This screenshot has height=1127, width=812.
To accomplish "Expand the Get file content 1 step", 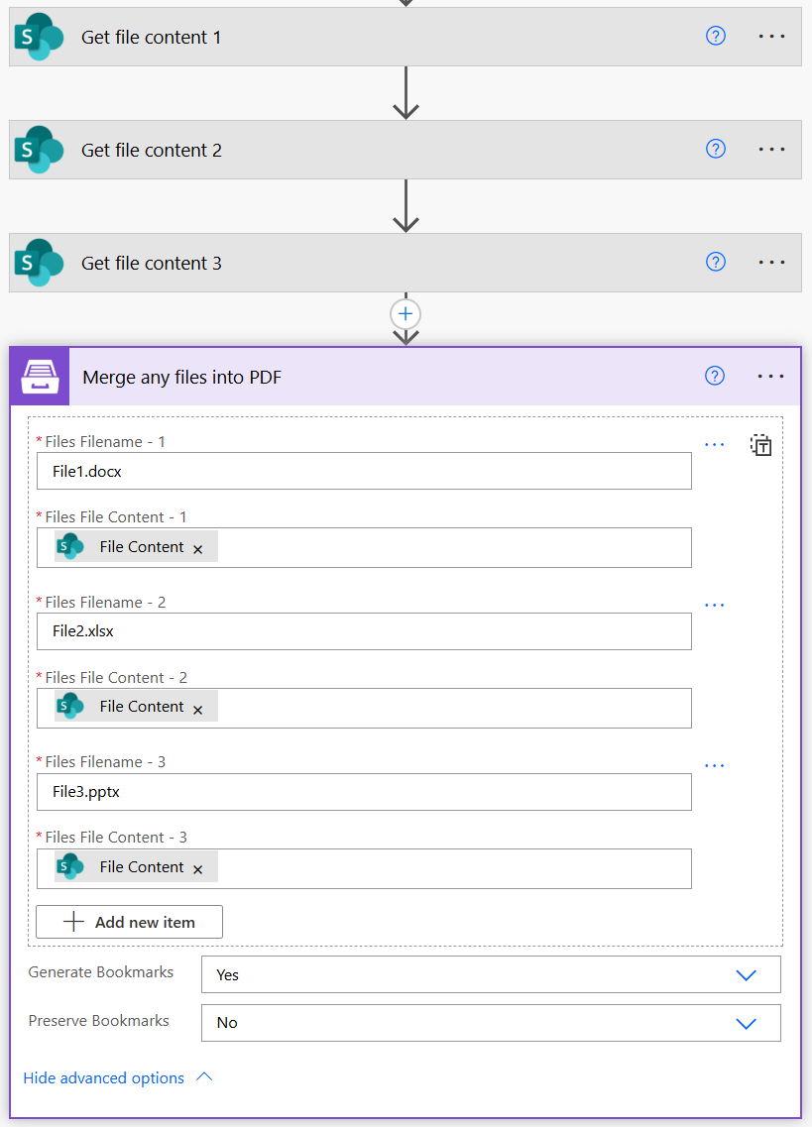I will [405, 37].
